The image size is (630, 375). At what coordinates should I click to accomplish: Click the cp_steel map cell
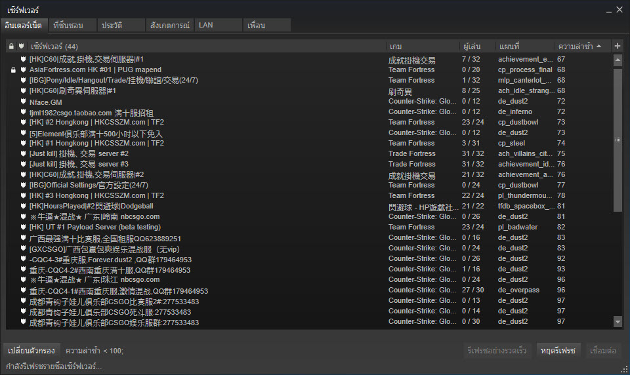(511, 144)
